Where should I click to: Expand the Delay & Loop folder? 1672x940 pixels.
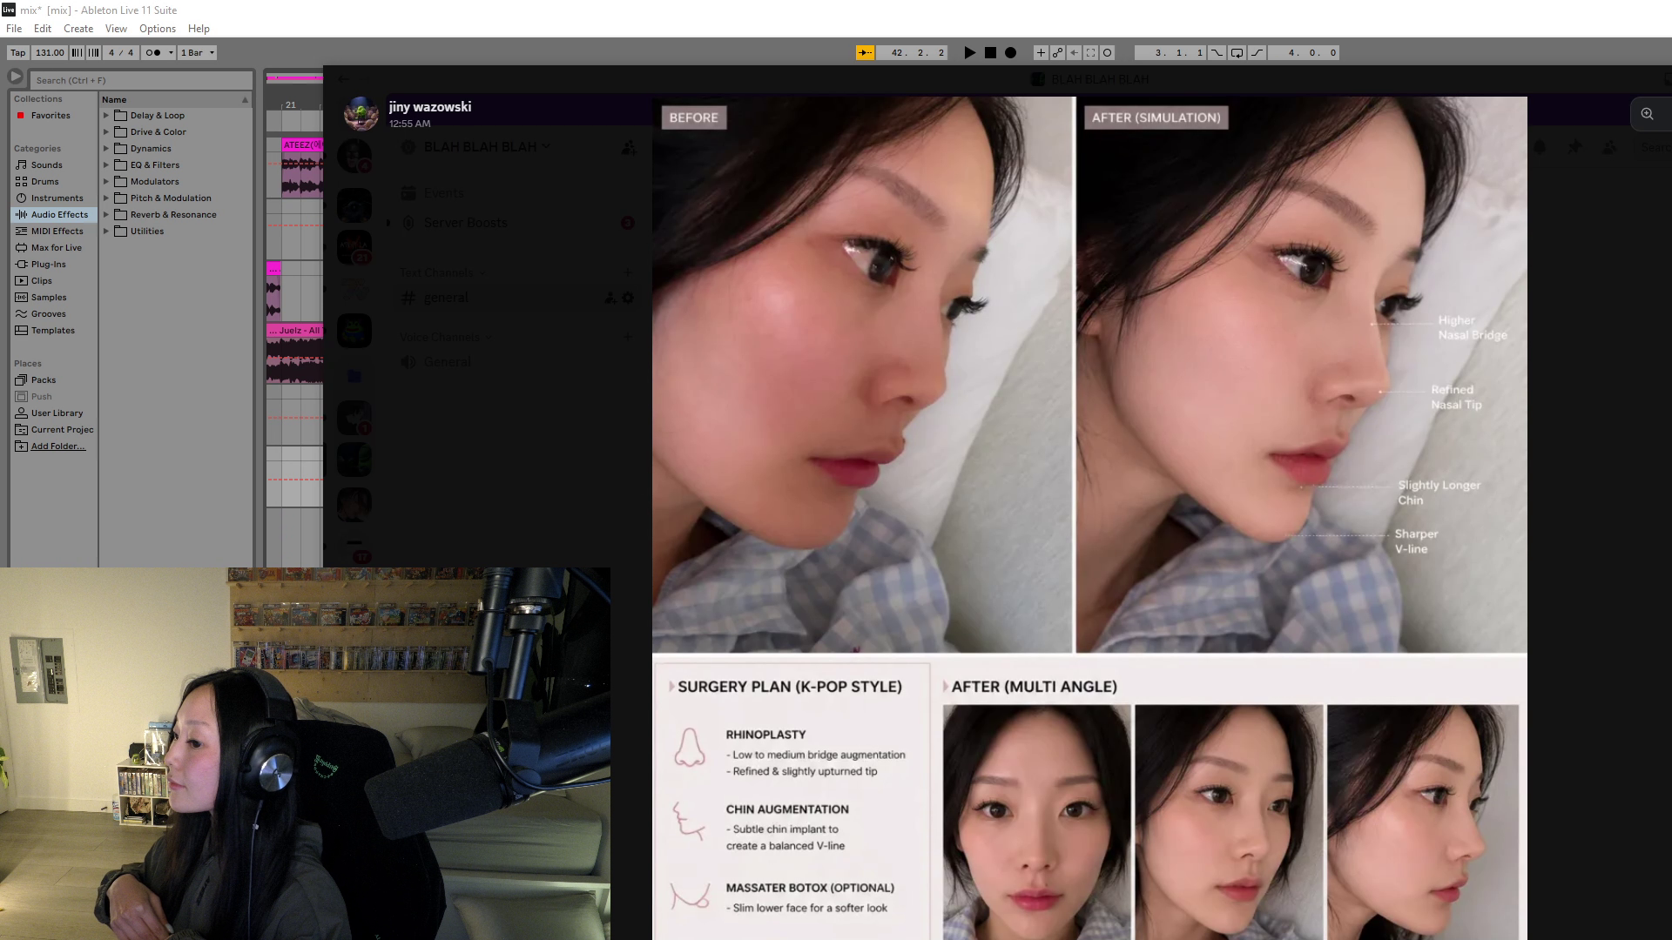pyautogui.click(x=106, y=116)
